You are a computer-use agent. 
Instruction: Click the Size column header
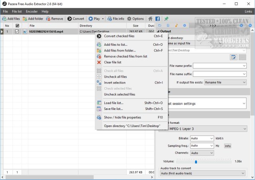click(x=135, y=26)
